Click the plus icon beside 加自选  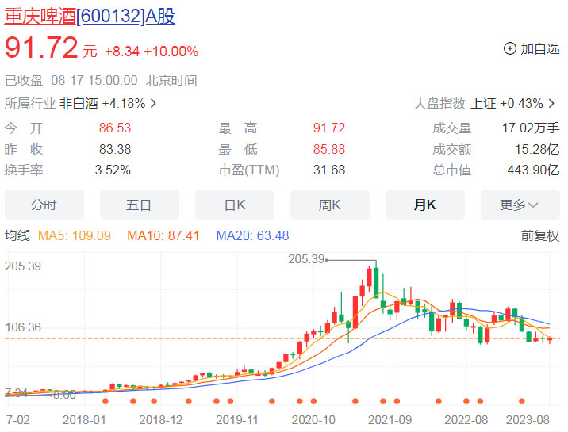510,48
